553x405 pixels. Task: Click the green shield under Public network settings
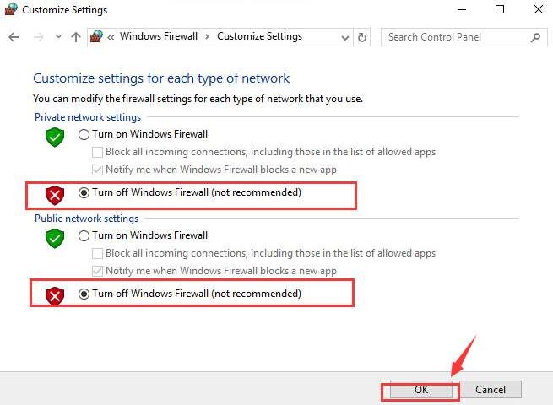point(55,238)
